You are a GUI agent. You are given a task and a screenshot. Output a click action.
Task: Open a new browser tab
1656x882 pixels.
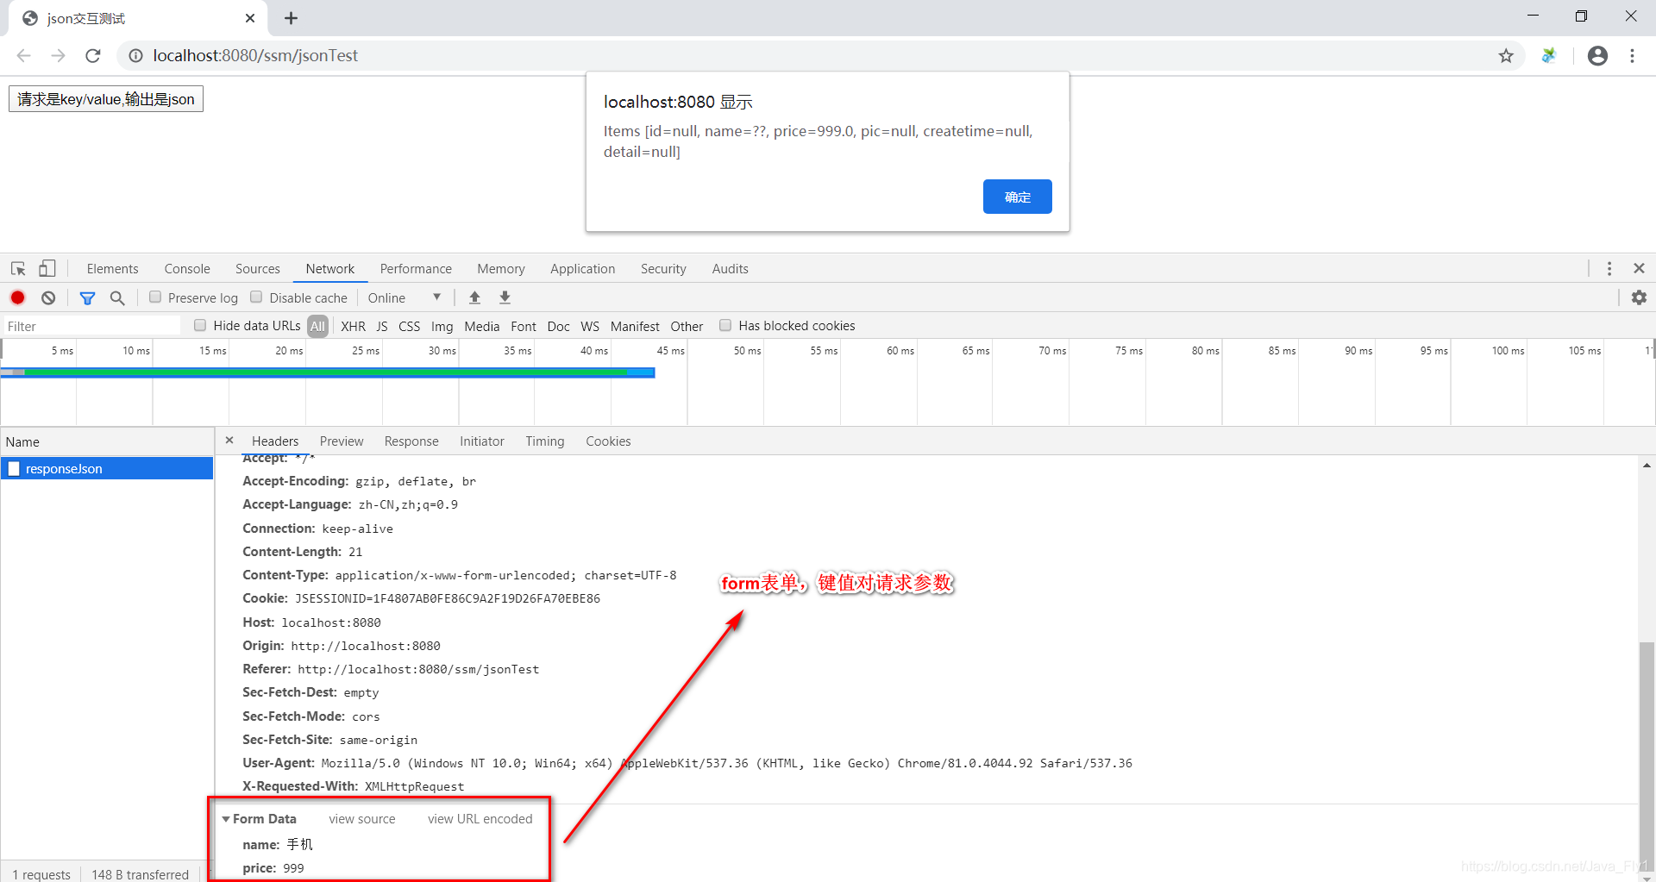click(292, 18)
